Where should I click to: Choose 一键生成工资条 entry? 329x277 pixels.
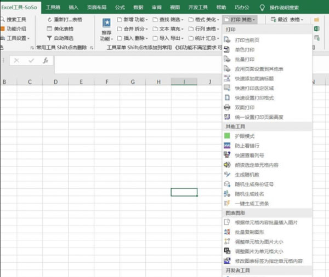click(251, 203)
